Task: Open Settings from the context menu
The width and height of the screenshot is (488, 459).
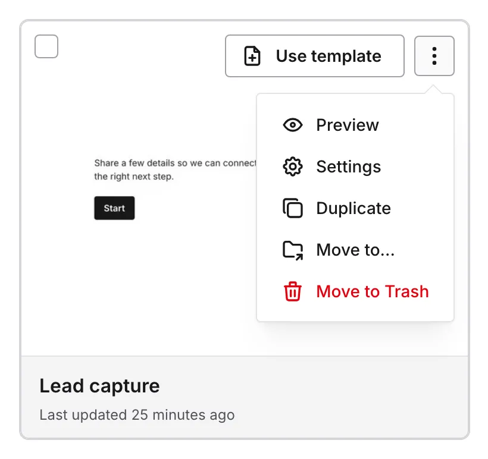Action: (x=355, y=166)
